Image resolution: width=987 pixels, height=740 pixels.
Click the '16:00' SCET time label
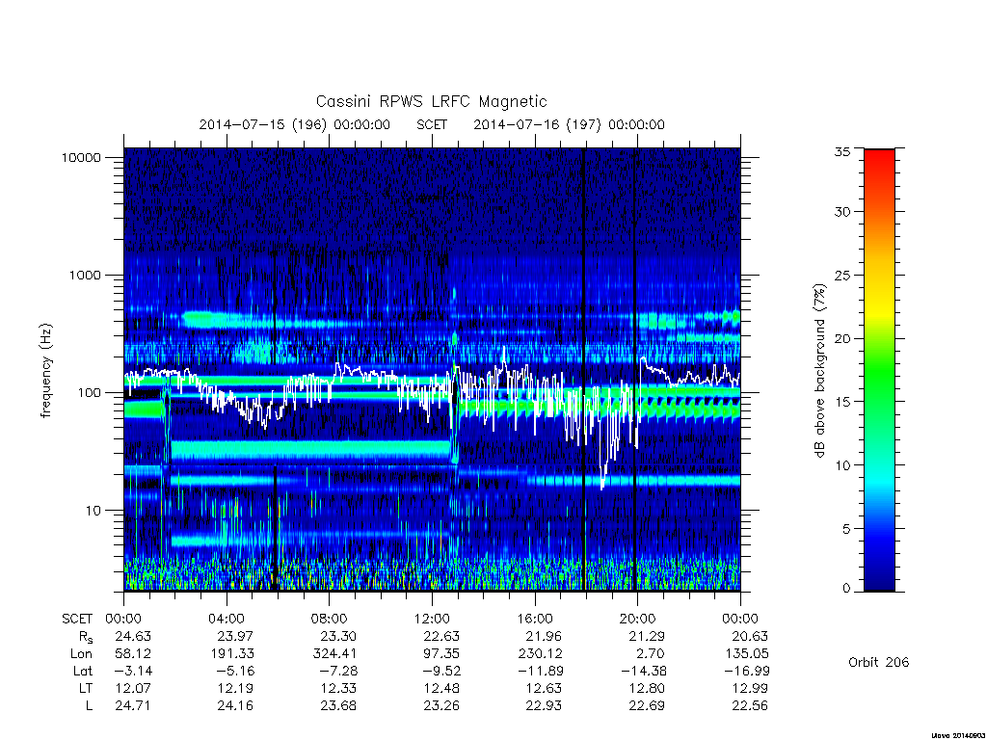[534, 620]
